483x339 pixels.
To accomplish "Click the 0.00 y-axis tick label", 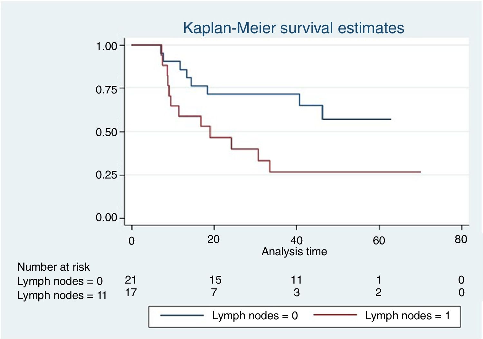I will point(106,218).
